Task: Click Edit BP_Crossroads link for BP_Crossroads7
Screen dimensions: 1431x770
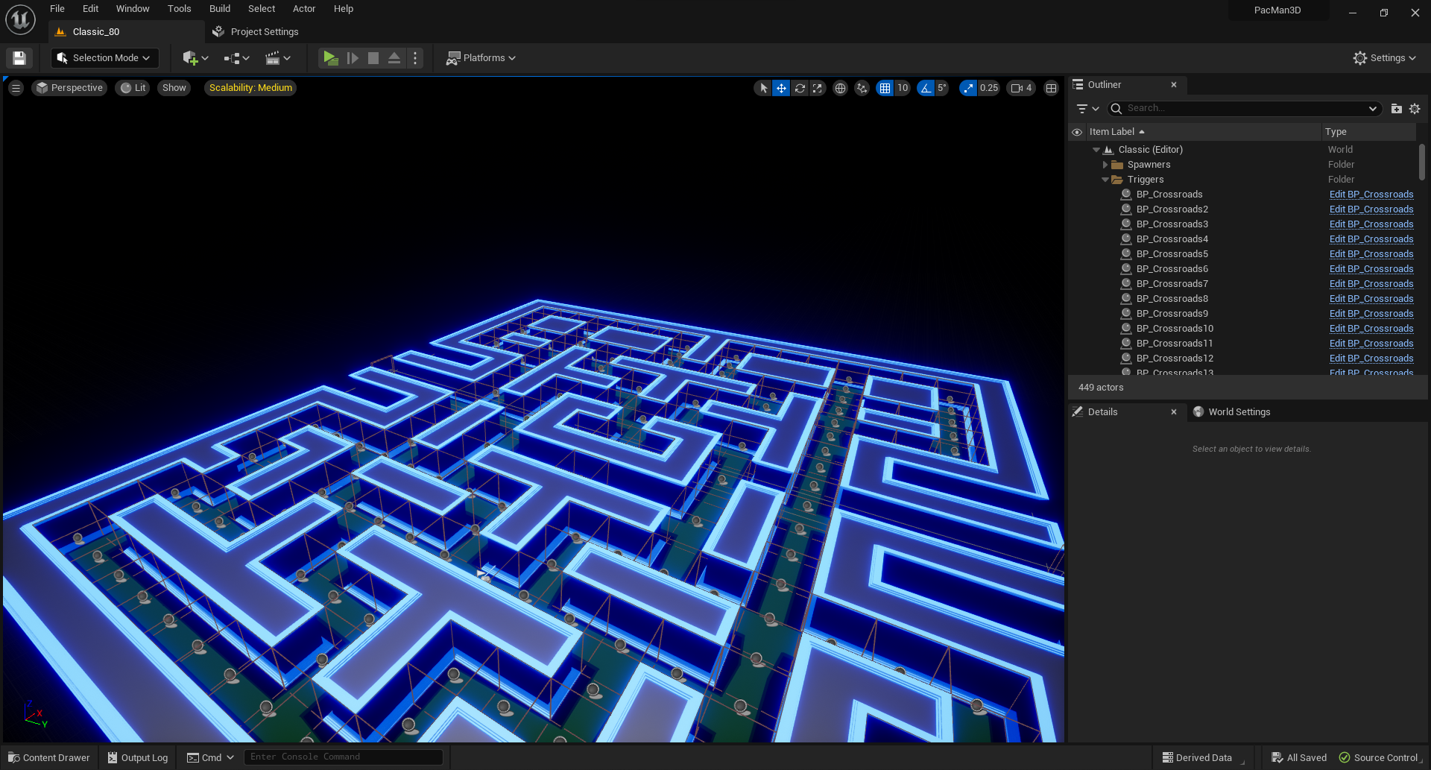Action: [x=1371, y=284]
